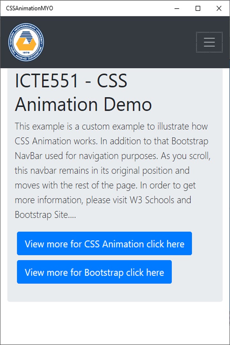230x345 pixels.
Task: Click View more for Bootstrap button
Action: coord(94,272)
